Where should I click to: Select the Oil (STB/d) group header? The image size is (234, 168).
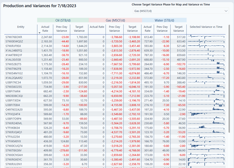click(63, 20)
